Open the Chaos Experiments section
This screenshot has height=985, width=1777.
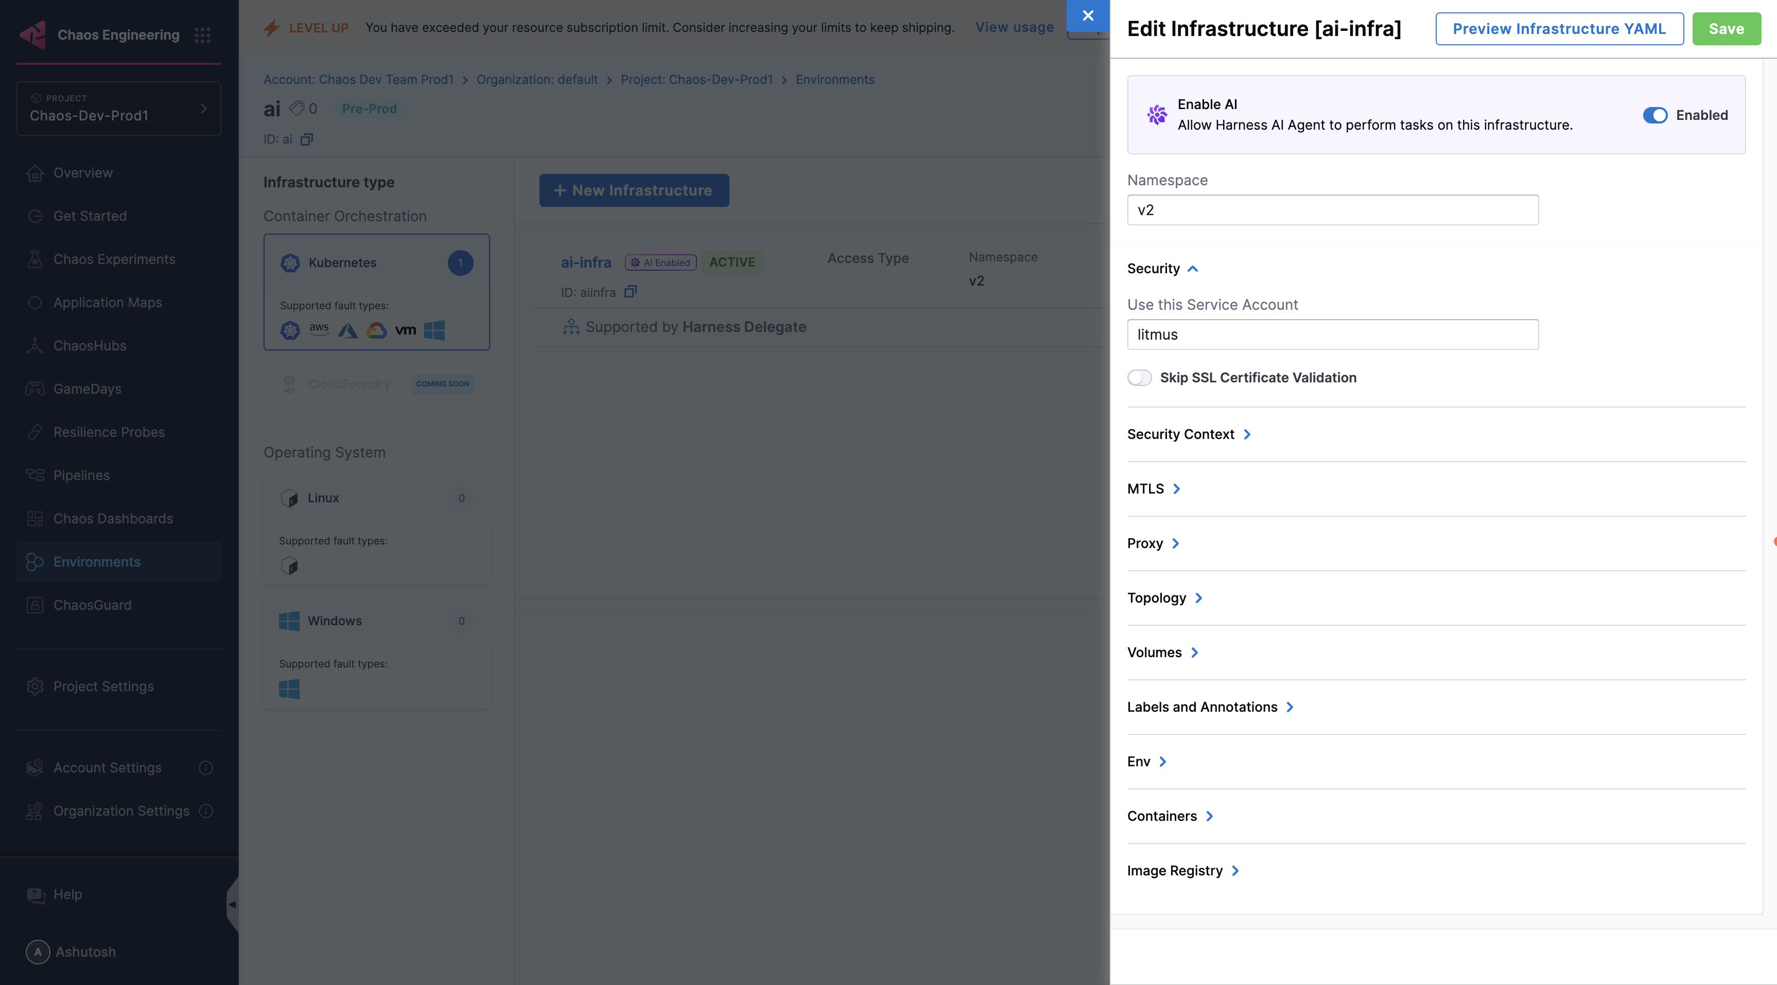point(114,259)
